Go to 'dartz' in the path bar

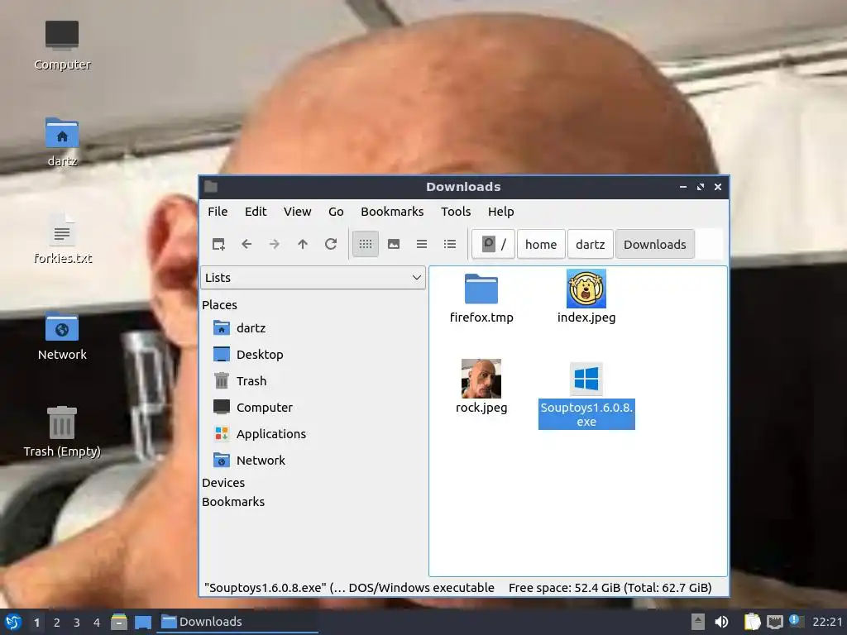pos(590,244)
